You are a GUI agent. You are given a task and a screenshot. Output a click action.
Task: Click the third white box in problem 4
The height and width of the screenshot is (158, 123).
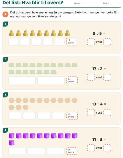click(x=56, y=151)
